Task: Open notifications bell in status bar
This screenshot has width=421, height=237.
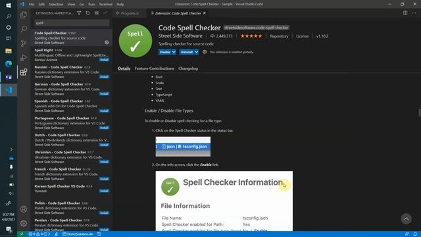Action: pos(415,234)
